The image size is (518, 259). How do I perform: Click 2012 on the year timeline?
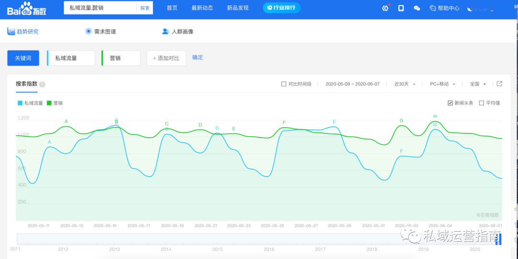coord(63,249)
